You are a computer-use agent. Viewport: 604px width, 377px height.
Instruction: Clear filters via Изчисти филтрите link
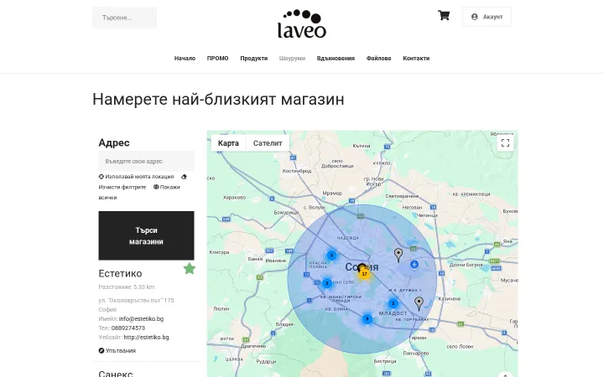tap(122, 187)
